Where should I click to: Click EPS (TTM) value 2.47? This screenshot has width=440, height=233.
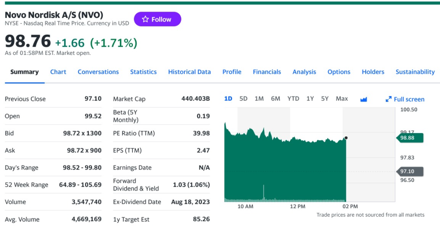(203, 150)
